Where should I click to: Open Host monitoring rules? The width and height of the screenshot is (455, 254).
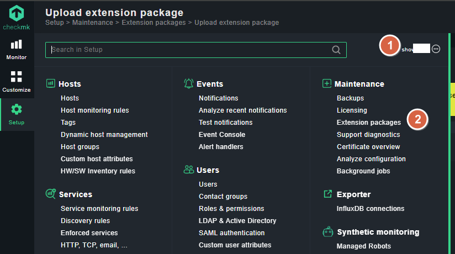coord(94,110)
